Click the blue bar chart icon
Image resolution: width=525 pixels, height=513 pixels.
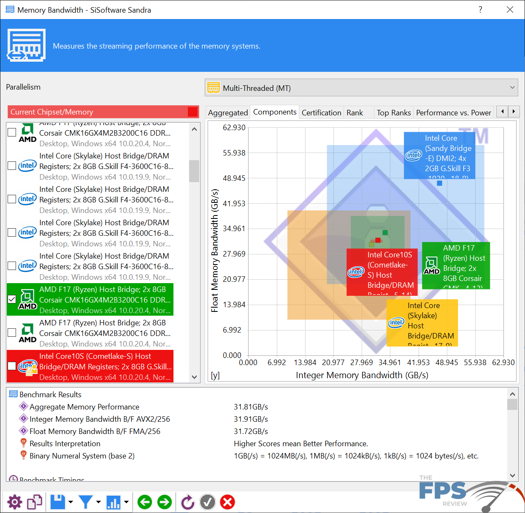(114, 502)
